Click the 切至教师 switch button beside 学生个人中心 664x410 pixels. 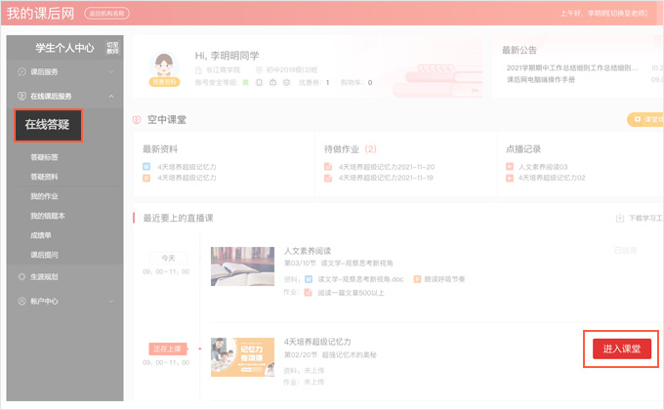tap(112, 48)
